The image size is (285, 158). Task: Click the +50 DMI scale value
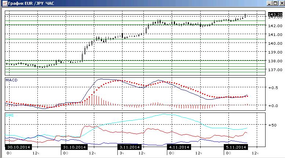[x=273, y=125]
